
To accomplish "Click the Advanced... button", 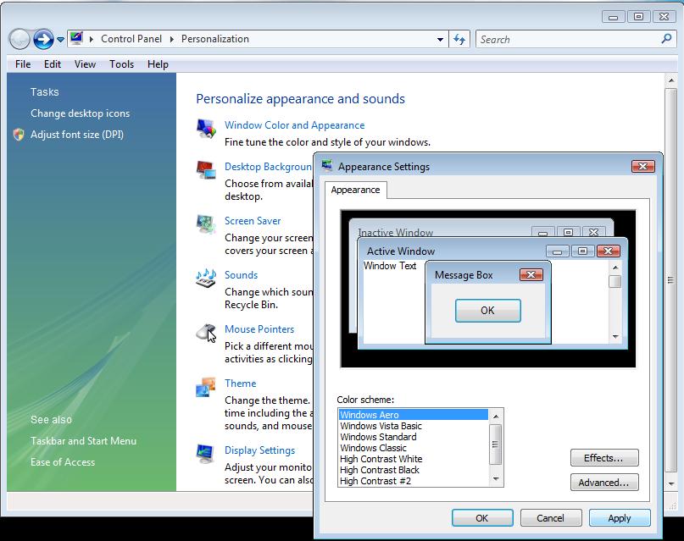I will (604, 483).
